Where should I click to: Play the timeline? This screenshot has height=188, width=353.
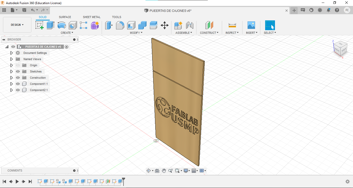click(17, 182)
